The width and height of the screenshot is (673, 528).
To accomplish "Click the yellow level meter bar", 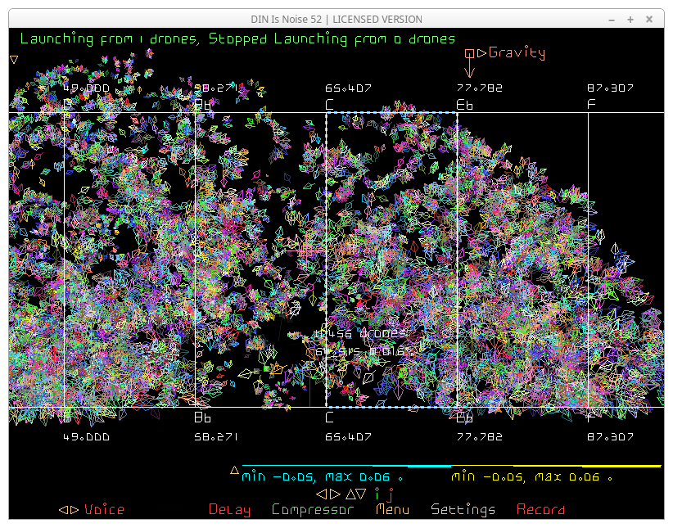I will coord(557,466).
